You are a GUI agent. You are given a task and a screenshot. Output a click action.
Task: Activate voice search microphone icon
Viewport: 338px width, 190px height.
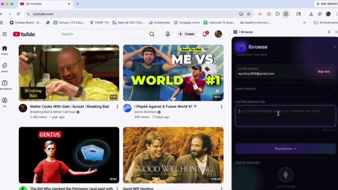168,34
